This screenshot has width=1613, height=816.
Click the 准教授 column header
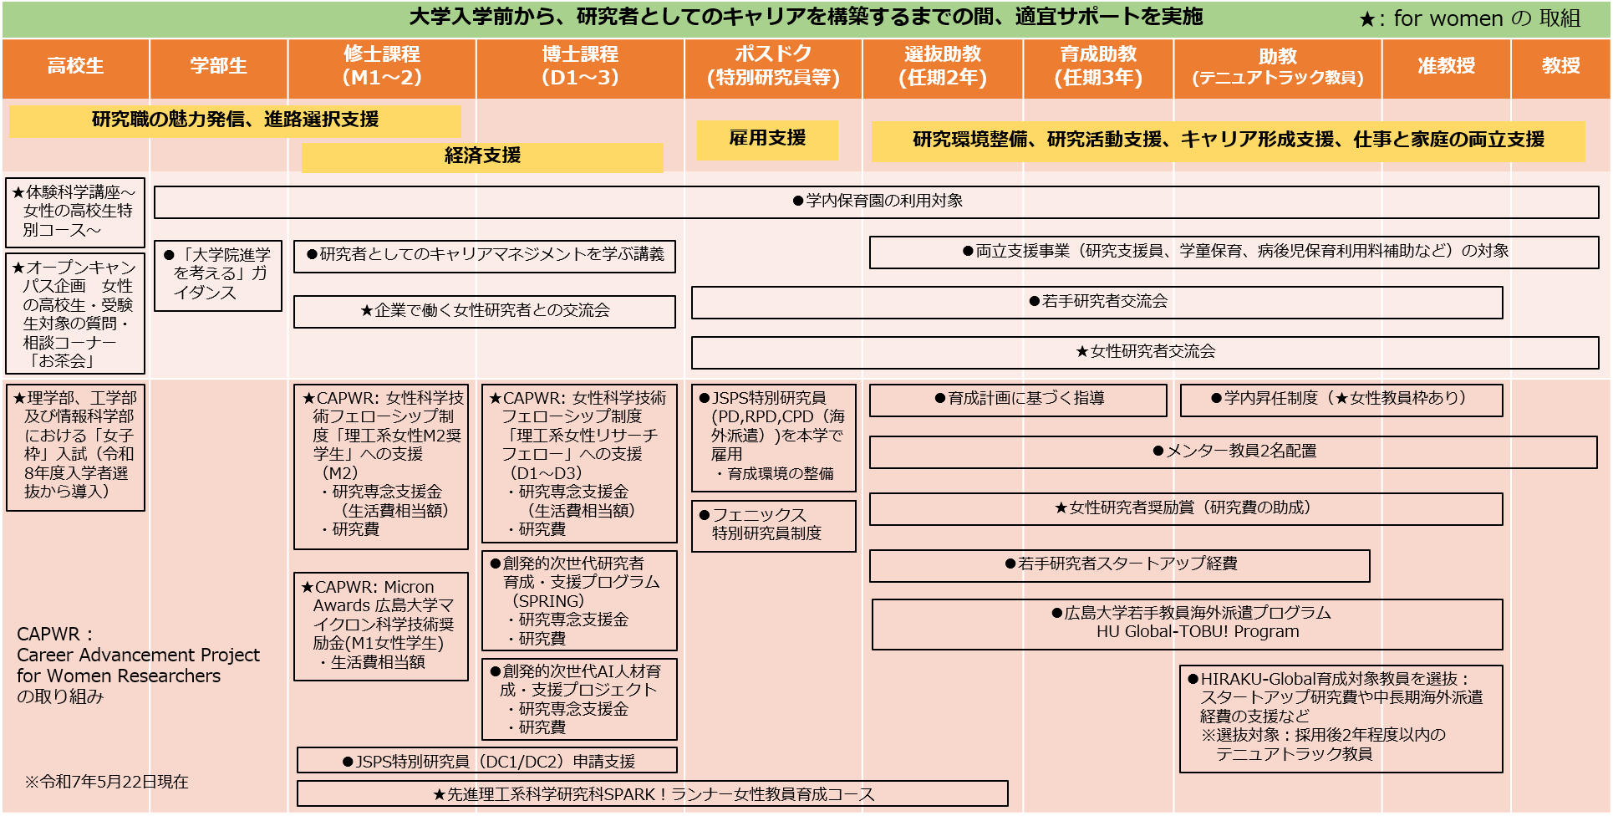point(1446,68)
